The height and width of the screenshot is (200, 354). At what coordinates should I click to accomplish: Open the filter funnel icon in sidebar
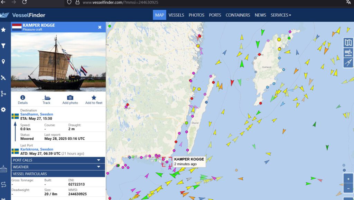[3, 46]
